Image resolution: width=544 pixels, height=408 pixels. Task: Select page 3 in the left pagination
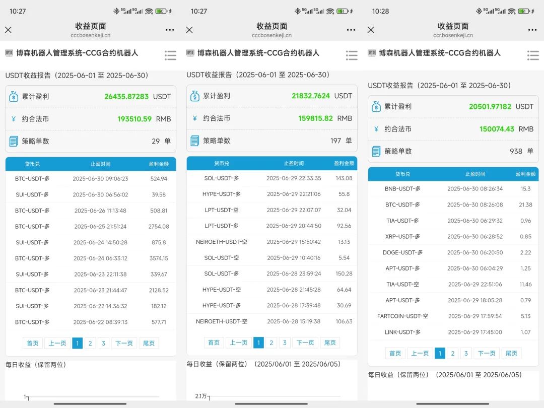click(103, 343)
